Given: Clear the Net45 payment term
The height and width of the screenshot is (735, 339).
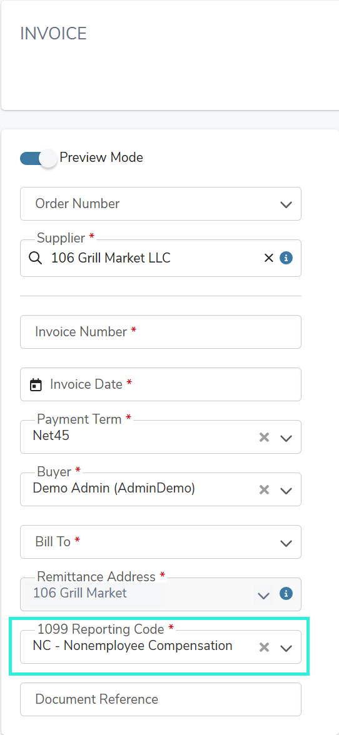Looking at the screenshot, I should point(265,437).
